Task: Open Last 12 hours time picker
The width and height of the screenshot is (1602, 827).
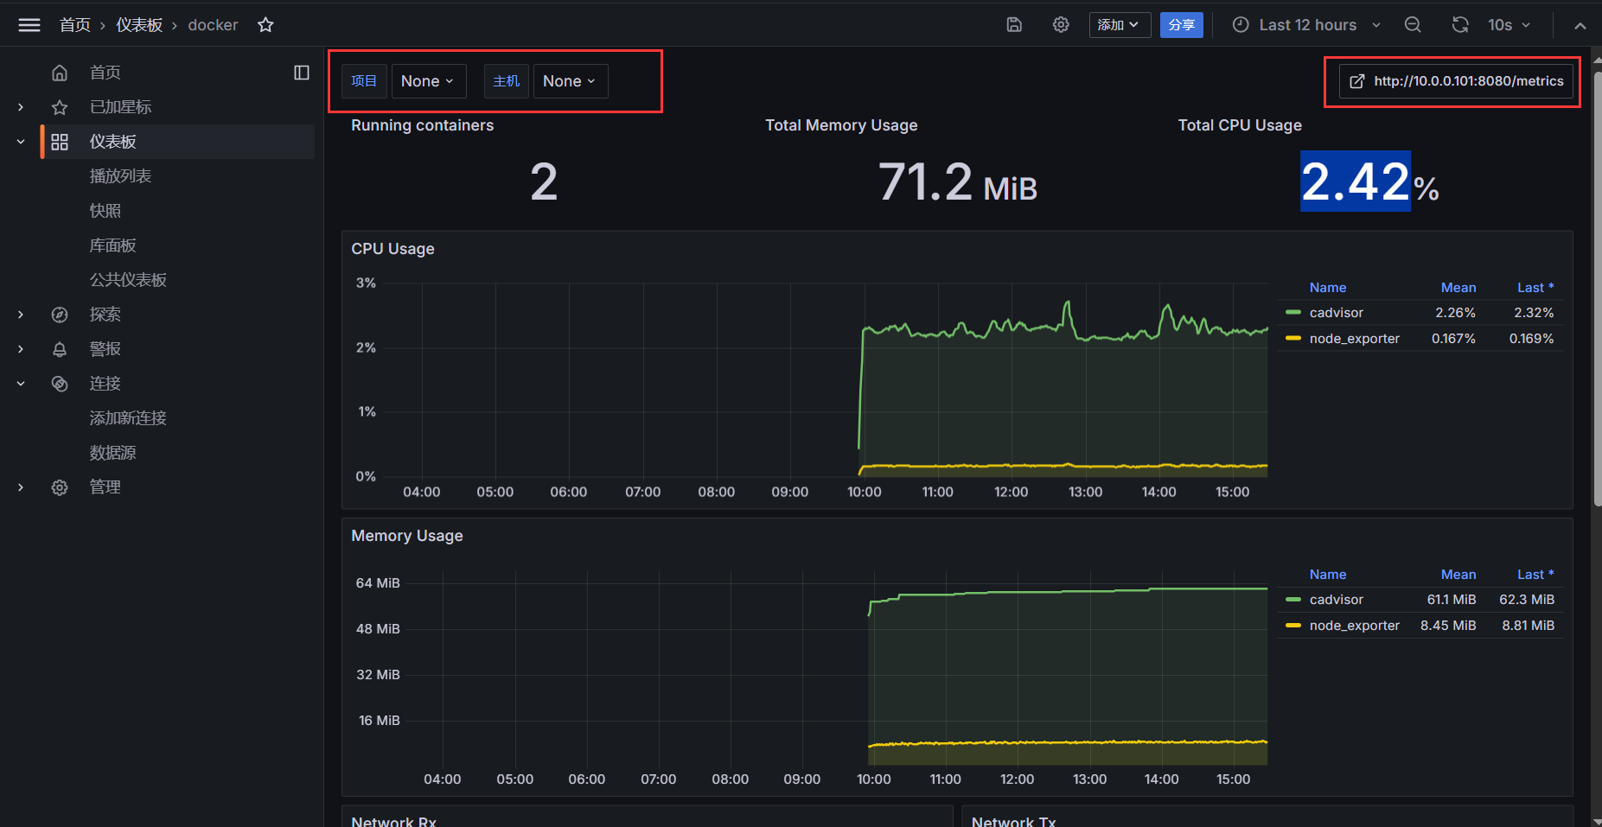Action: coord(1306,25)
